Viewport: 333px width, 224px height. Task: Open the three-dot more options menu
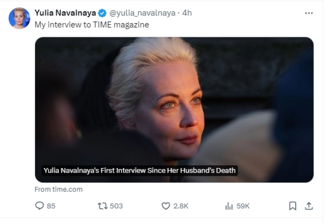pyautogui.click(x=309, y=13)
